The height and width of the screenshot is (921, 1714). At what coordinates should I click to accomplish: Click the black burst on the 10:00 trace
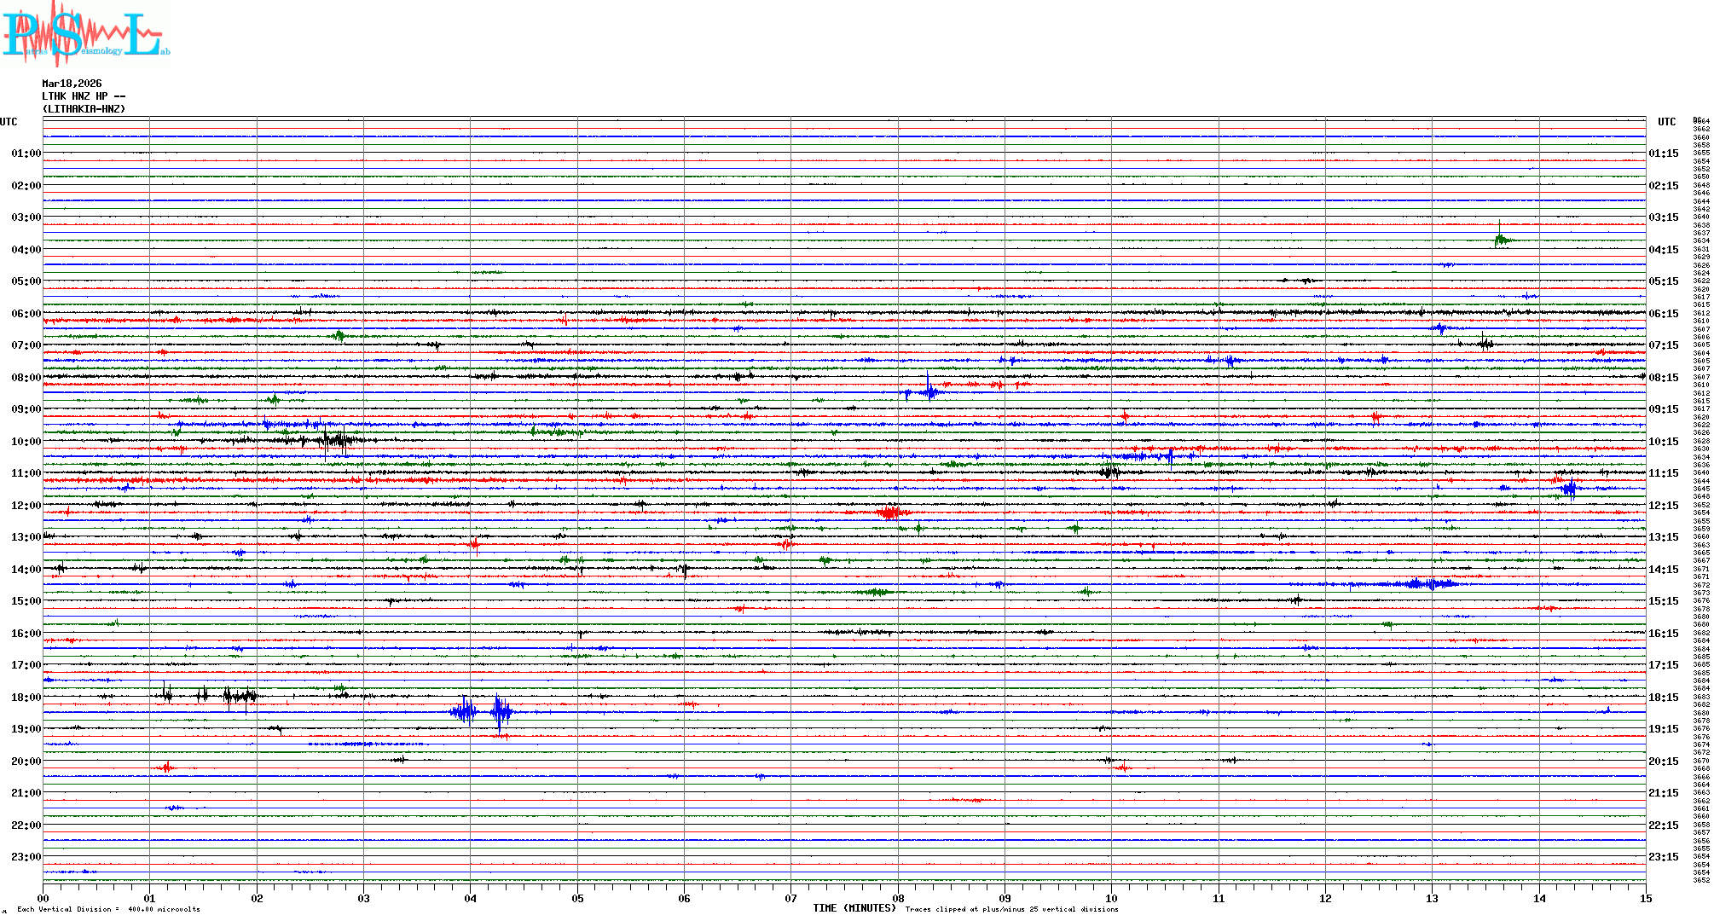coord(334,441)
